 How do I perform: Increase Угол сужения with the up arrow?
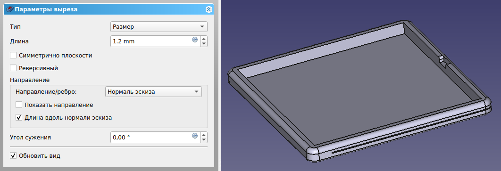coord(204,135)
